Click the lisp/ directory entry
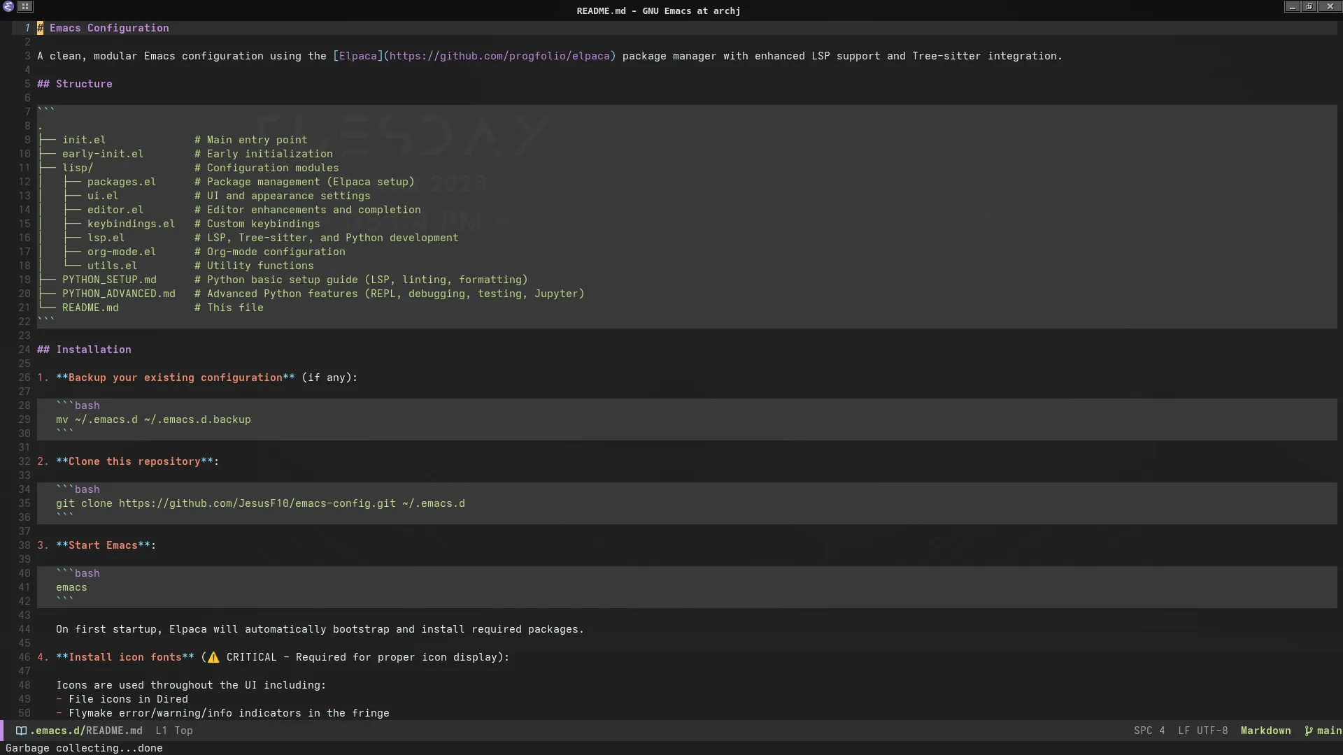The width and height of the screenshot is (1343, 755). pyautogui.click(x=78, y=168)
